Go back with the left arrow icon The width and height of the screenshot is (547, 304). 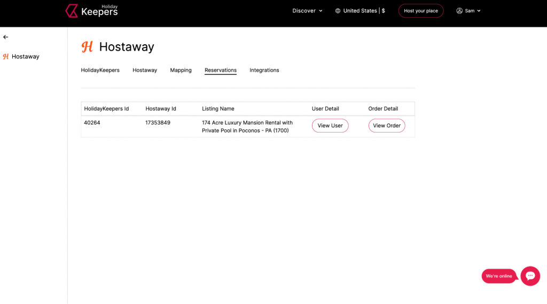pos(5,37)
